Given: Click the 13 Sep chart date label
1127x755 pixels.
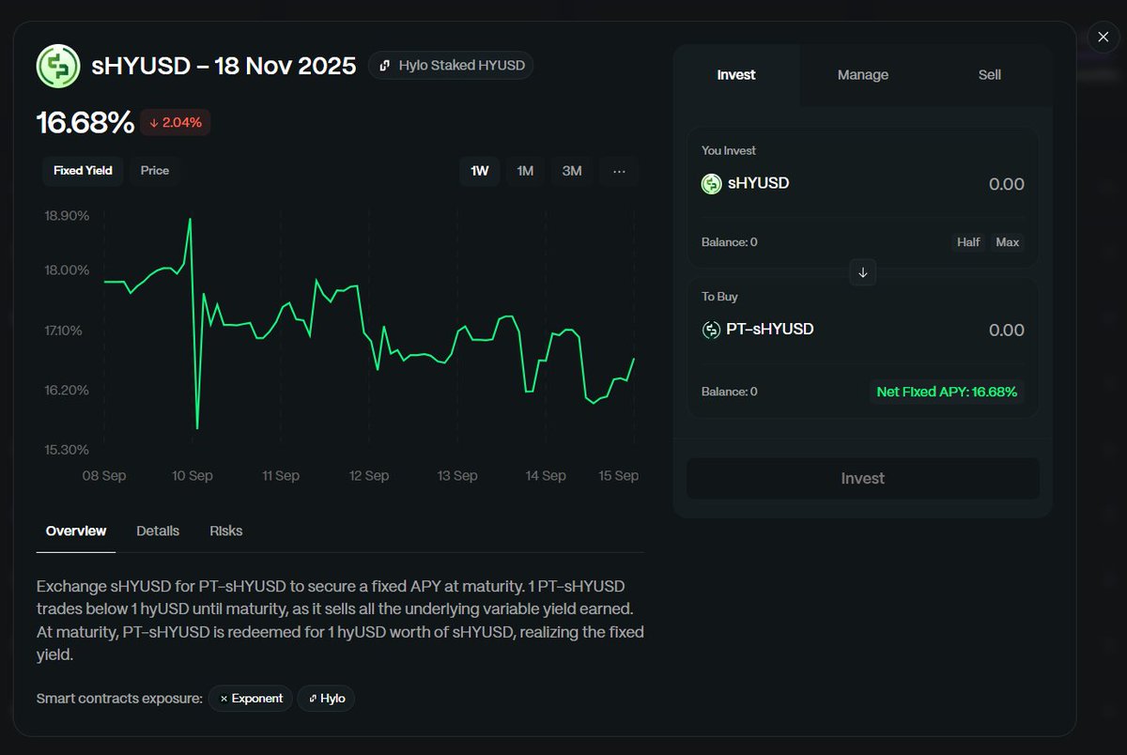Looking at the screenshot, I should (x=457, y=476).
